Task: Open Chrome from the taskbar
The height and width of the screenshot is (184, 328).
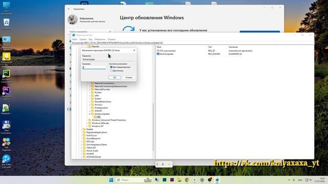Action: [187, 180]
